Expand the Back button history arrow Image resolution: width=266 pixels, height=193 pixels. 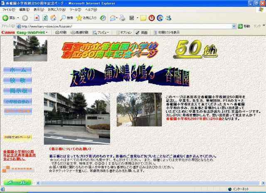(x=18, y=18)
